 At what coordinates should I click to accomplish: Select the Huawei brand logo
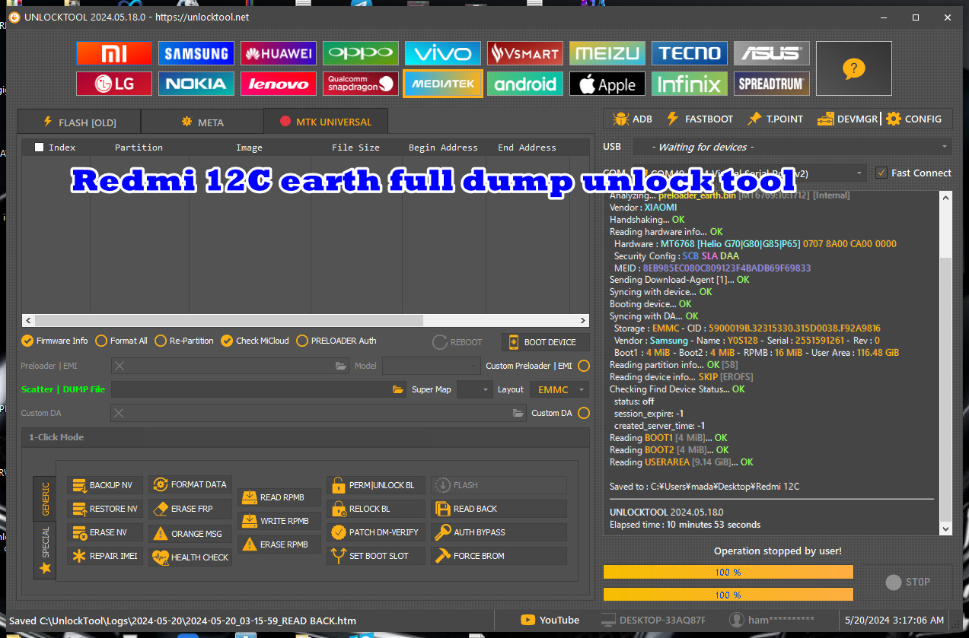click(x=279, y=53)
